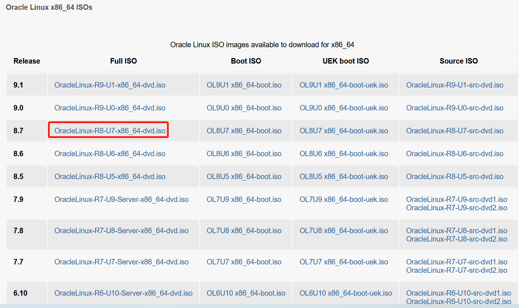Open OL8U5 x86_64-boot.iso
The height and width of the screenshot is (308, 519).
coord(244,177)
